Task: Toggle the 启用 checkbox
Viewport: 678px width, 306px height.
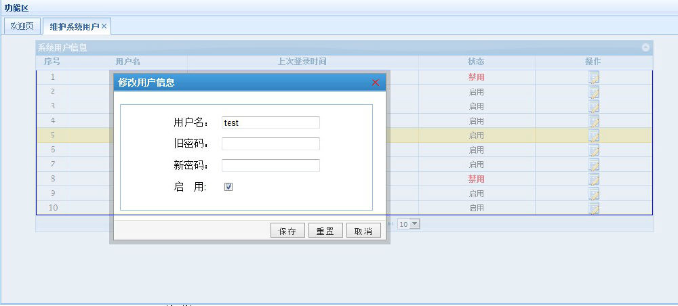Action: [x=228, y=187]
